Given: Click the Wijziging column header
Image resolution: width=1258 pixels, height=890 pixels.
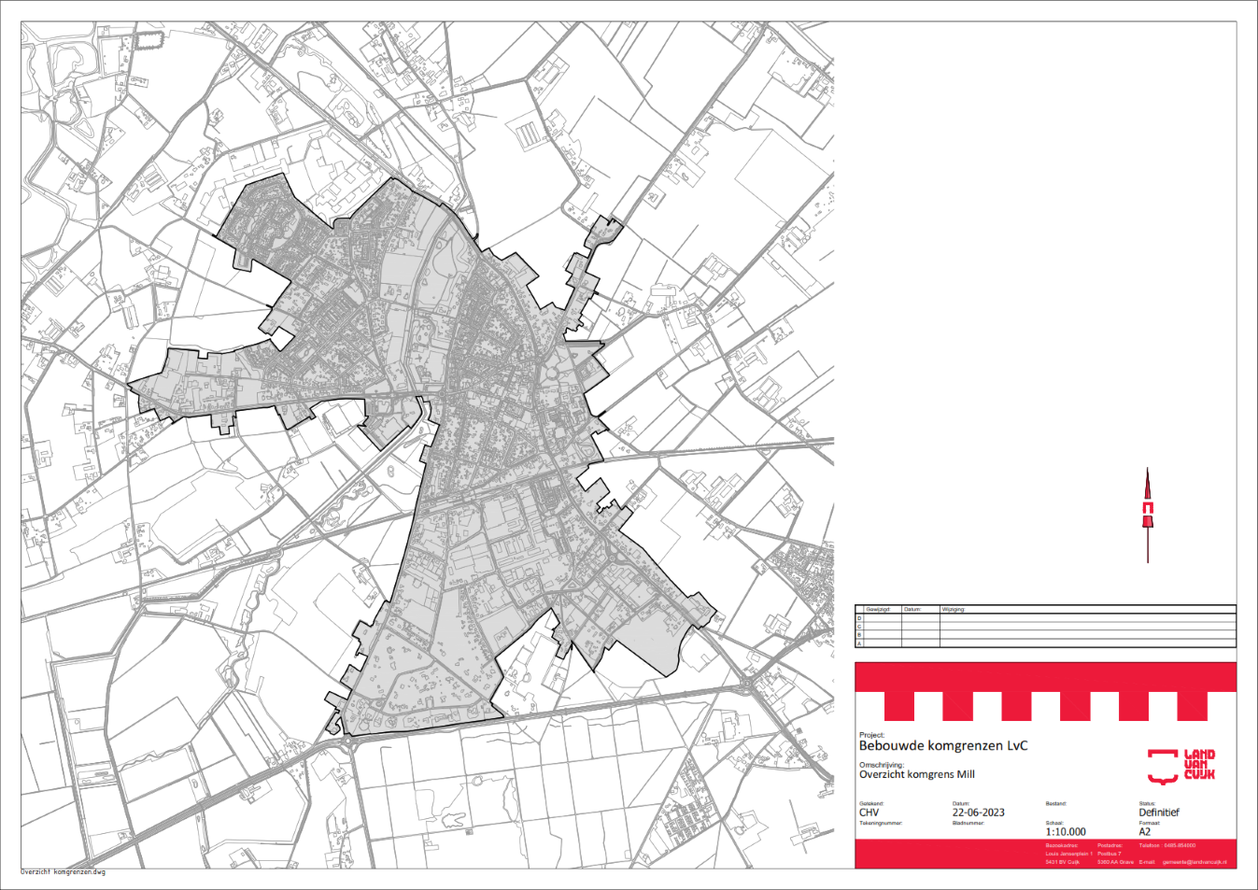Looking at the screenshot, I should tap(954, 609).
